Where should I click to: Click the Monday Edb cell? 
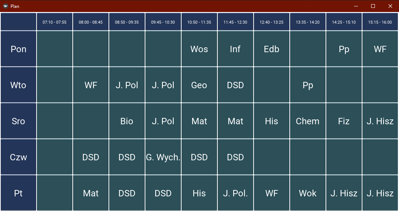pyautogui.click(x=272, y=49)
